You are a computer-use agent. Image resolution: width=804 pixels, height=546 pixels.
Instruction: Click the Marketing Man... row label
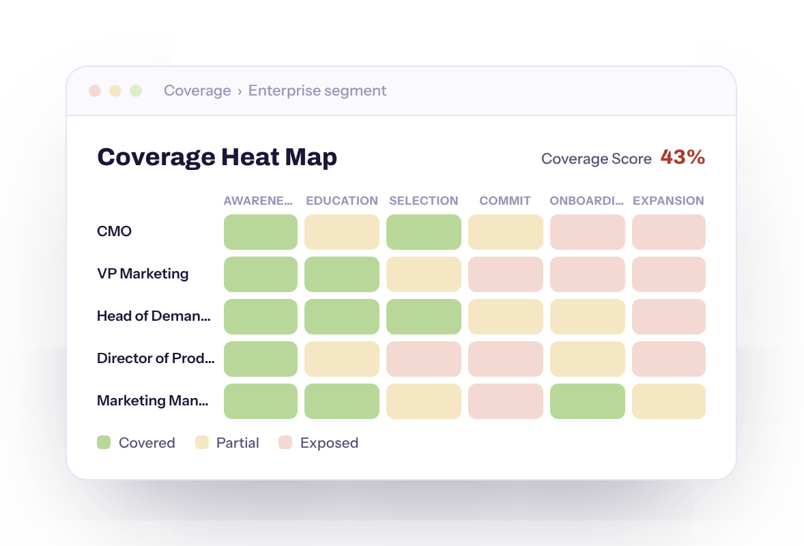(153, 401)
